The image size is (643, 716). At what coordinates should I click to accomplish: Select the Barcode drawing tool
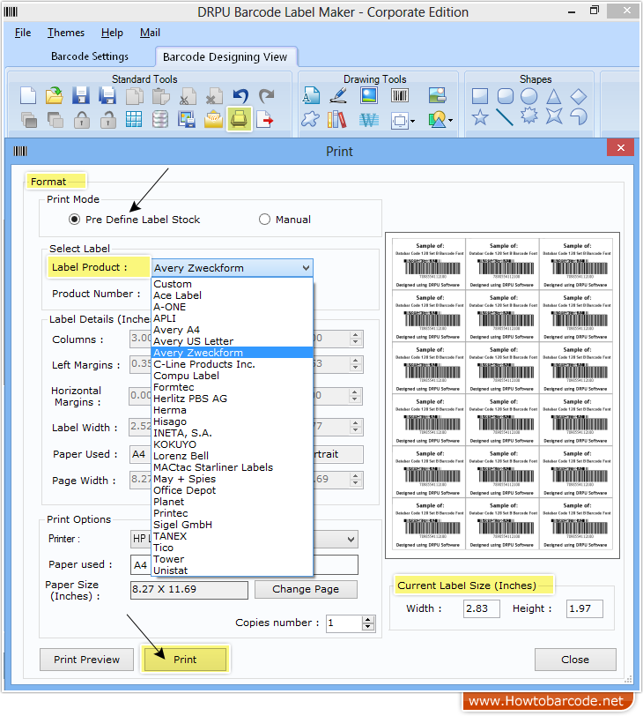[x=400, y=96]
